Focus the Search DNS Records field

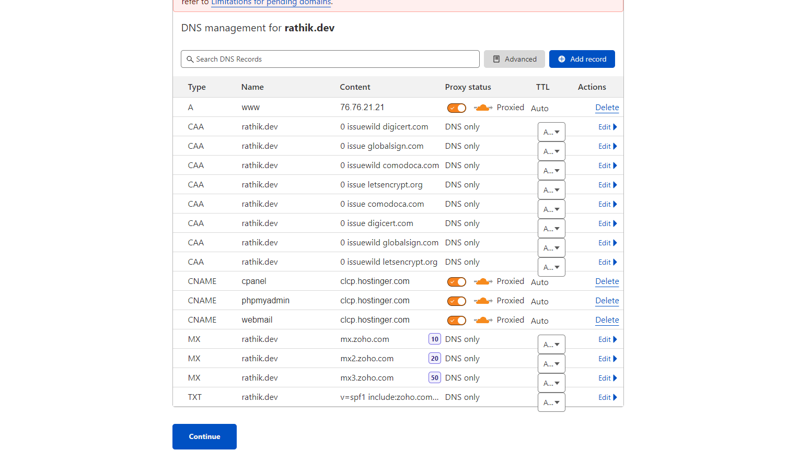334,59
